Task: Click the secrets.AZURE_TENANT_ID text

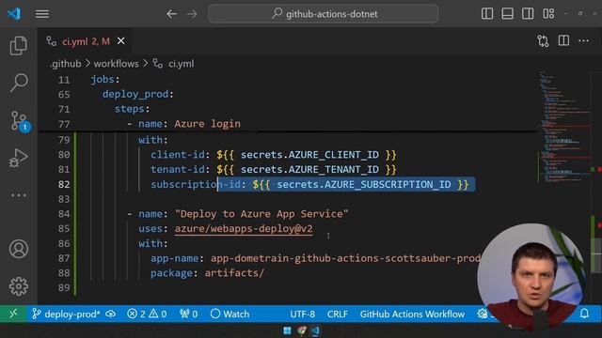Action: click(309, 169)
